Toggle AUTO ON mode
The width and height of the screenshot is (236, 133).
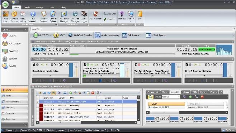[x=42, y=35]
